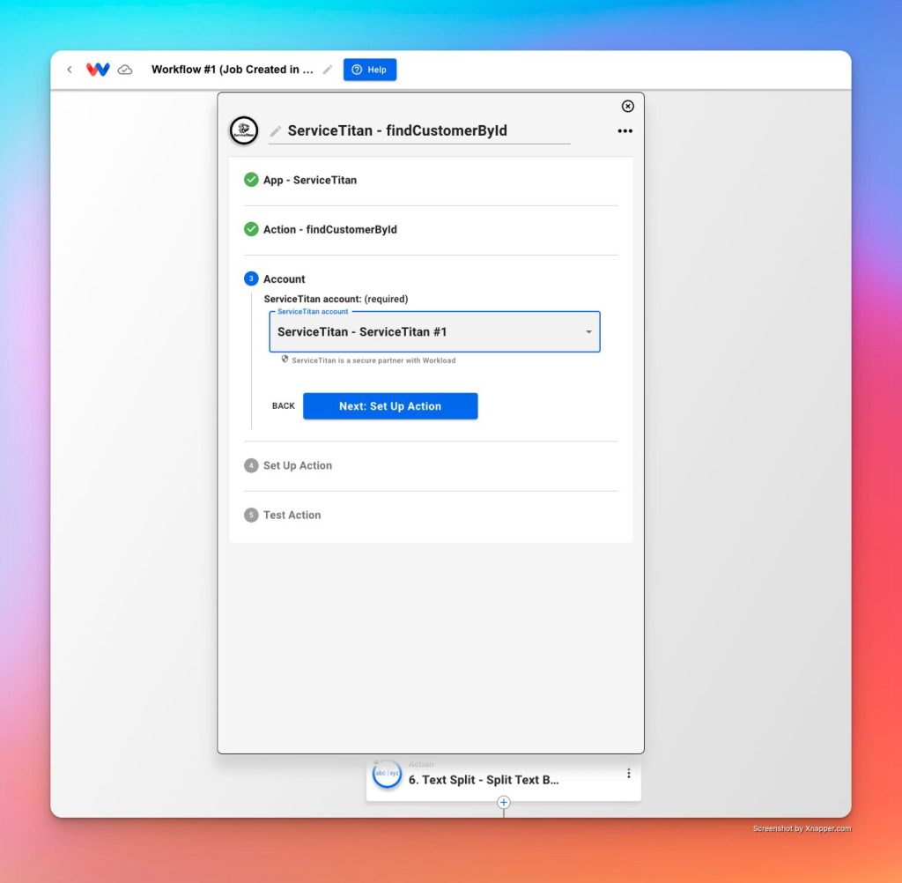Click the workflow title text
This screenshot has height=883, width=902.
[232, 70]
